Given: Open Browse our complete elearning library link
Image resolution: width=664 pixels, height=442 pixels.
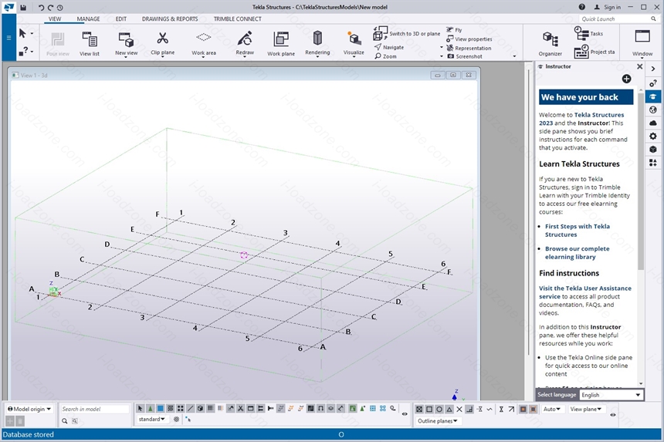Looking at the screenshot, I should tap(578, 253).
